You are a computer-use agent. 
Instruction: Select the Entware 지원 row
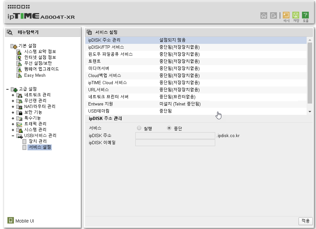[196, 104]
